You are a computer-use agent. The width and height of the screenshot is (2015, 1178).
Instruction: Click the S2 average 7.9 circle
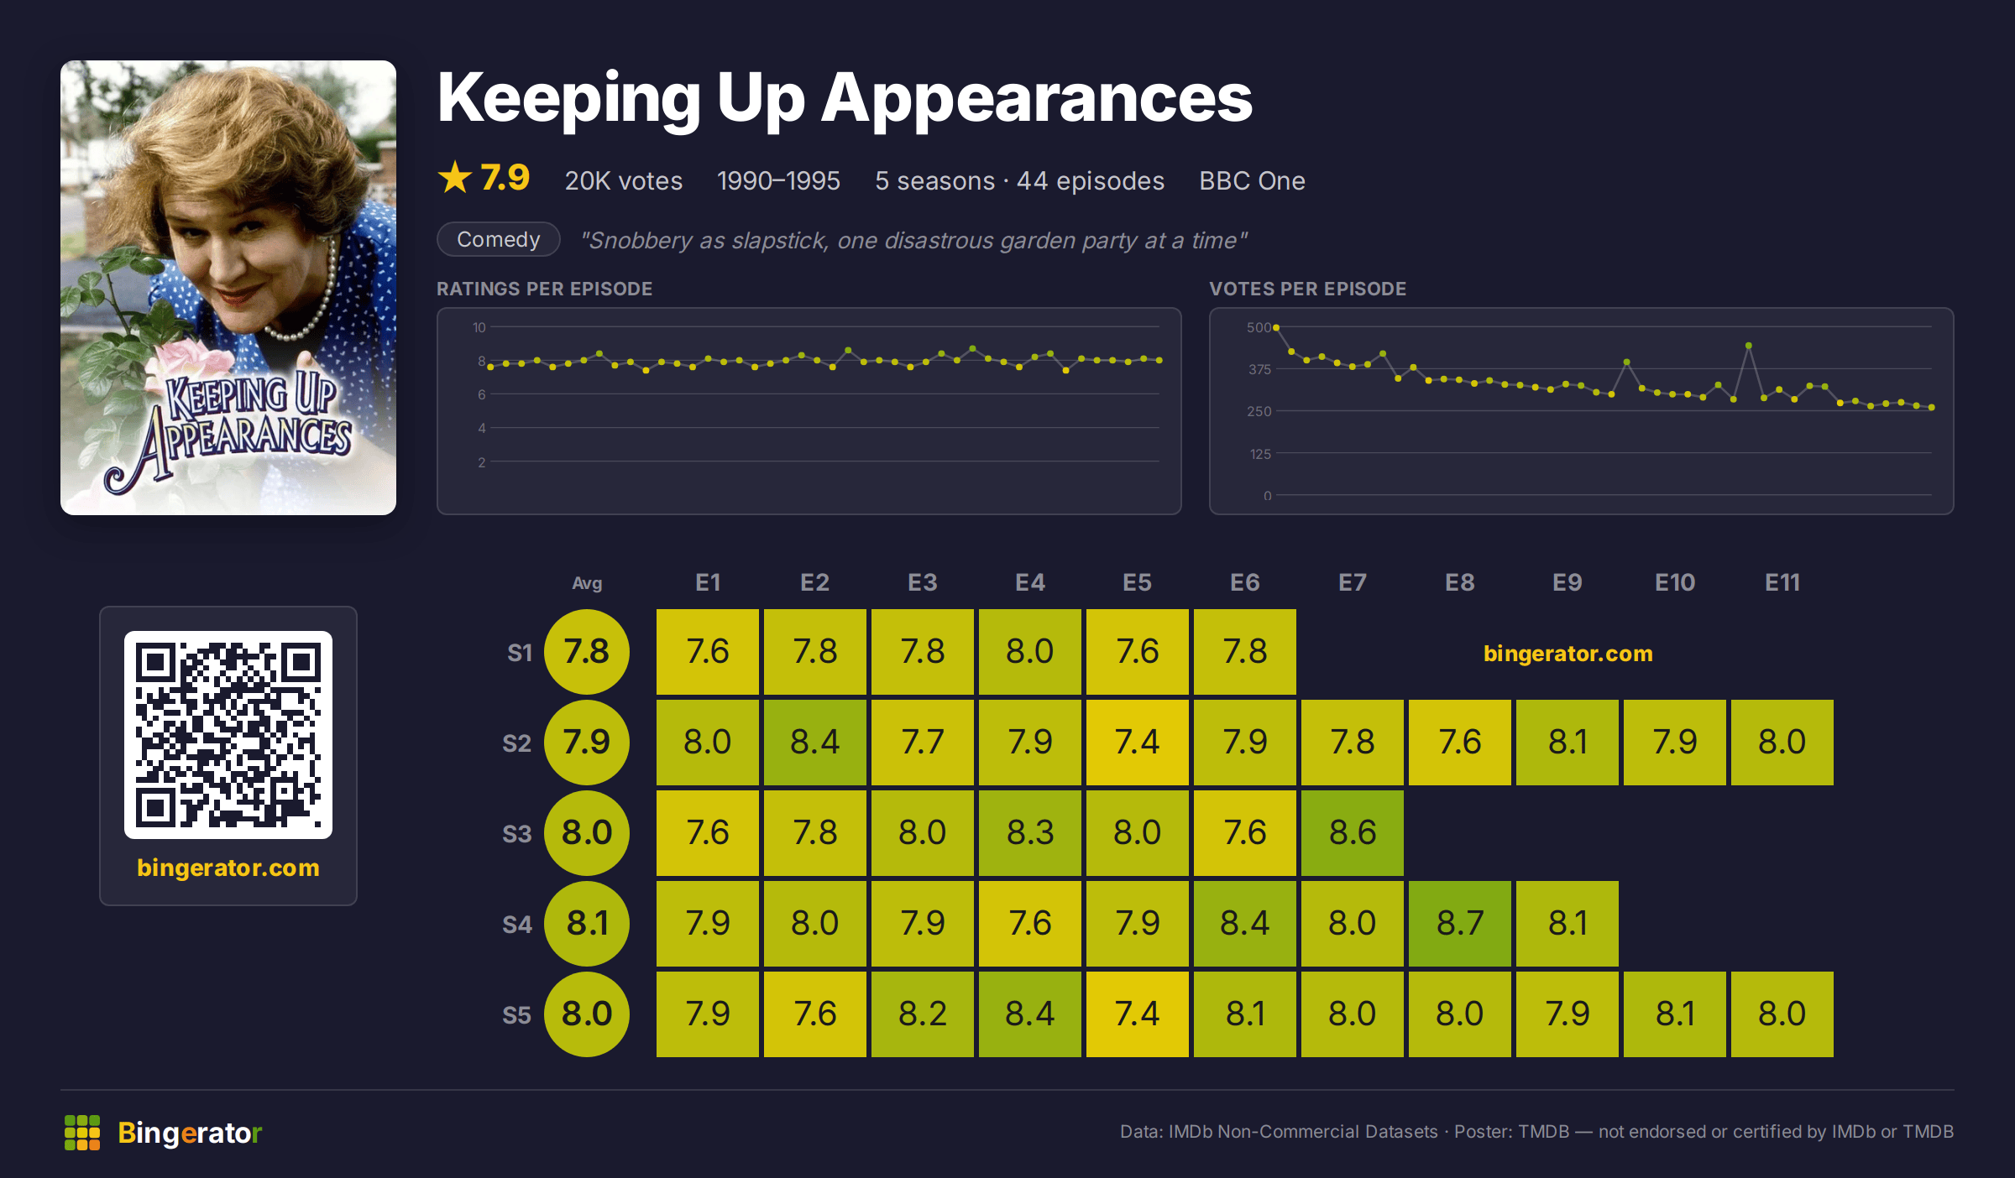pyautogui.click(x=587, y=743)
